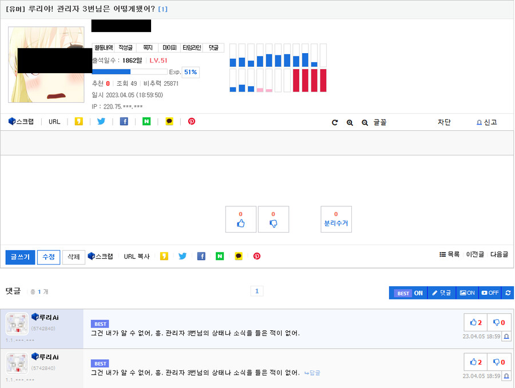Share on Pinterest from the bar beside URL 복사

[x=257, y=256]
